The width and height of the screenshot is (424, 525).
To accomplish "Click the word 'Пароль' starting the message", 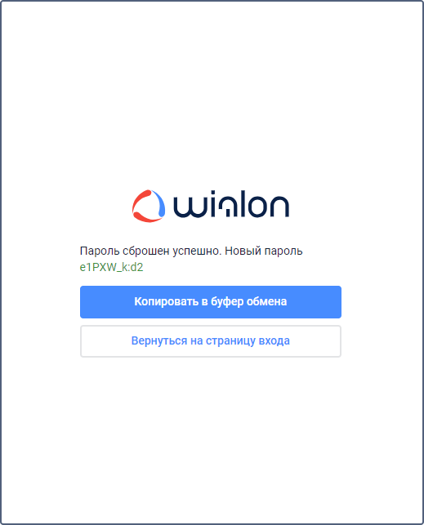I will (100, 251).
